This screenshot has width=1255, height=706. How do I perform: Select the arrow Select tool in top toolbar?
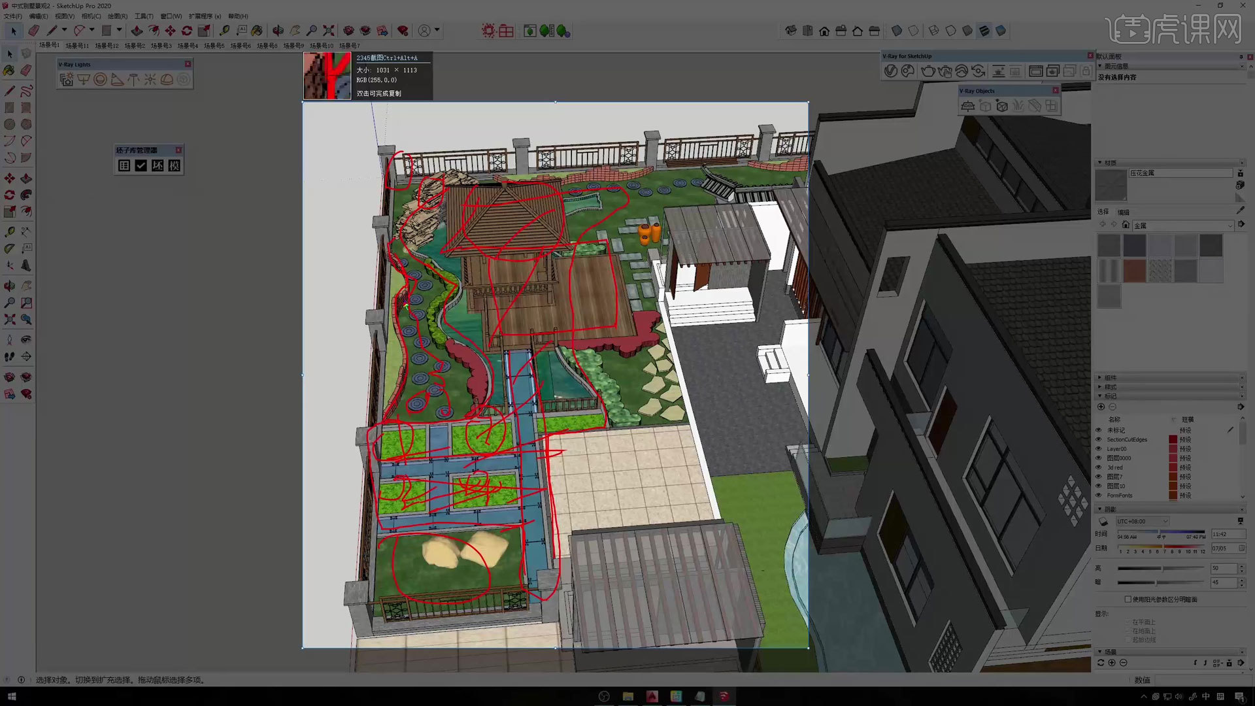pyautogui.click(x=14, y=31)
